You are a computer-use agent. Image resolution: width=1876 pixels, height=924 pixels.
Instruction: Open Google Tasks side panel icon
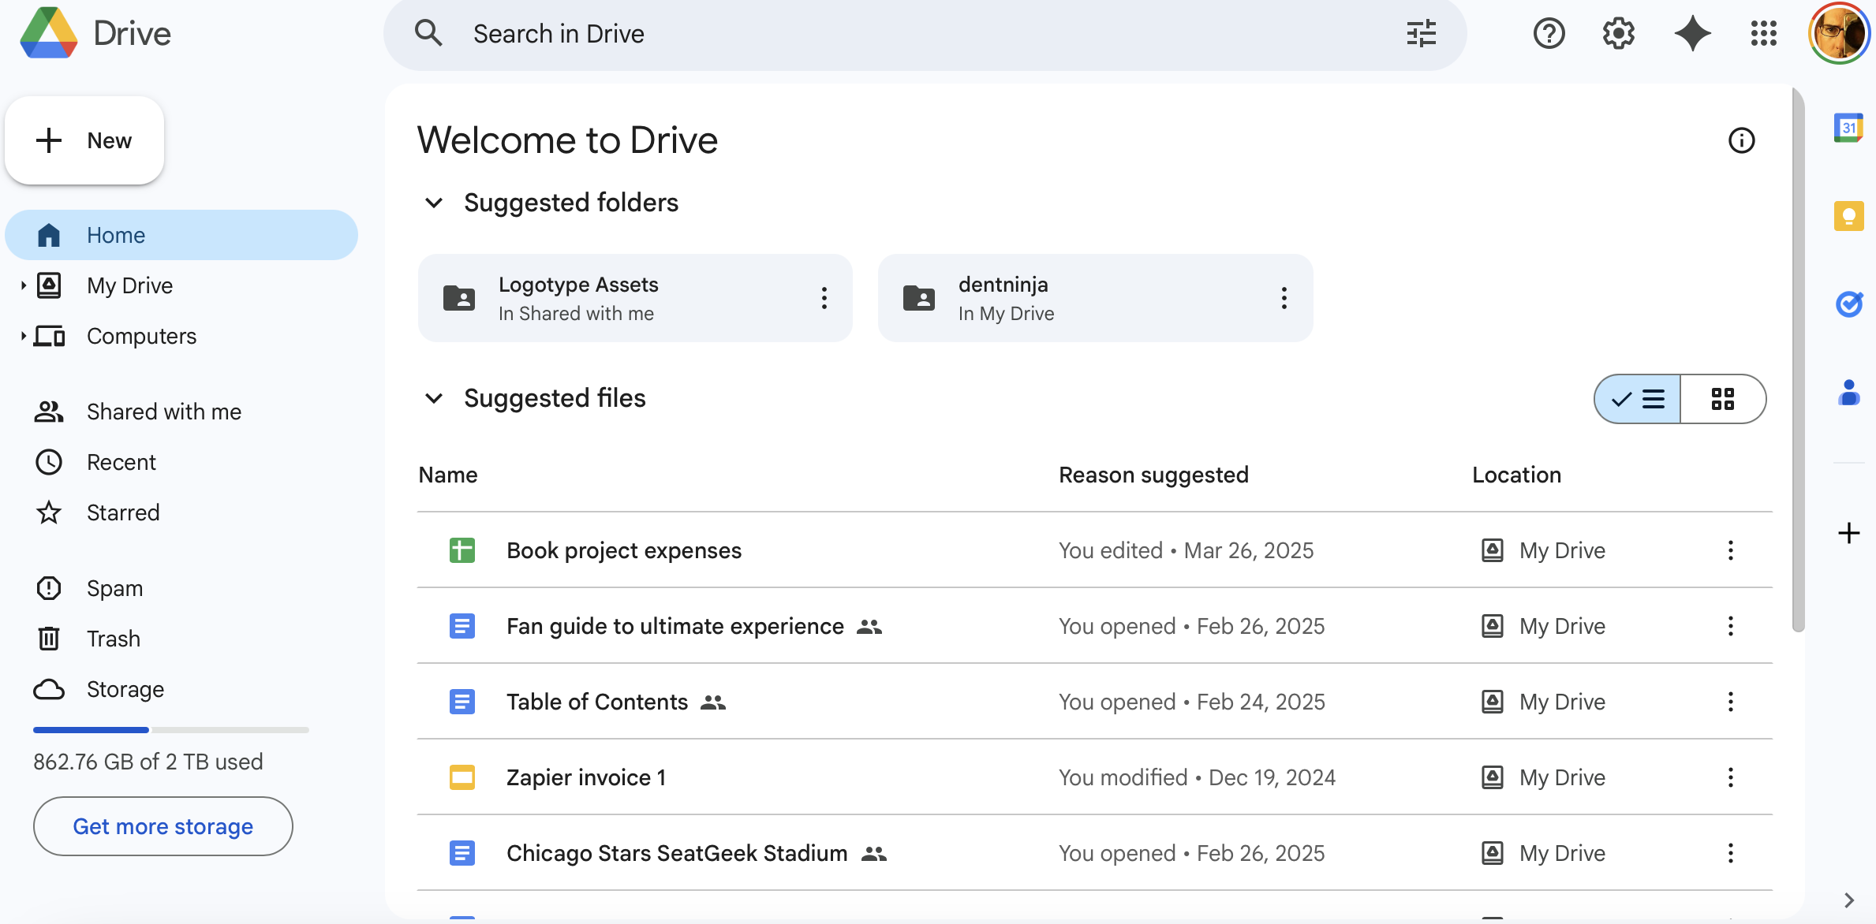[1848, 304]
